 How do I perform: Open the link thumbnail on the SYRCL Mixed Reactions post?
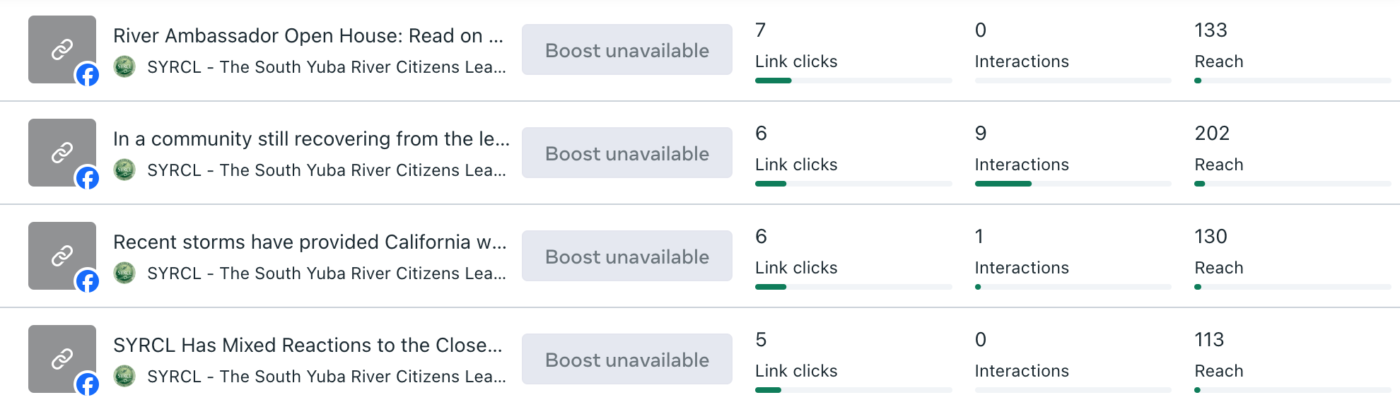point(62,359)
